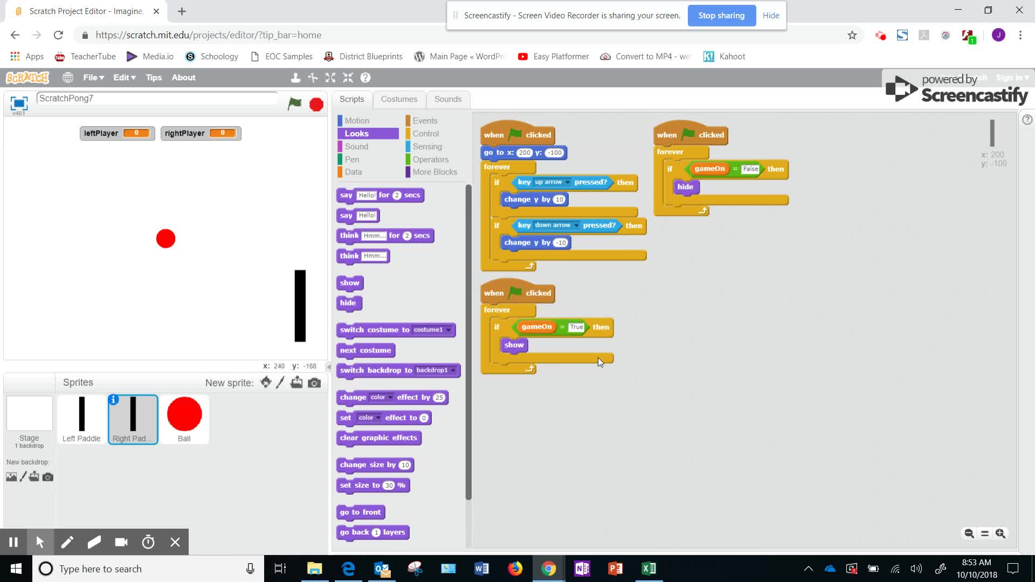This screenshot has width=1035, height=582.
Task: Open the Right Paddle sprite info badge
Action: (x=113, y=400)
